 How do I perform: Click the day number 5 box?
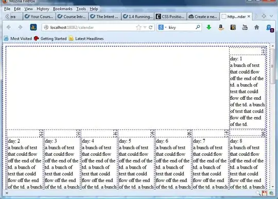click(x=152, y=134)
